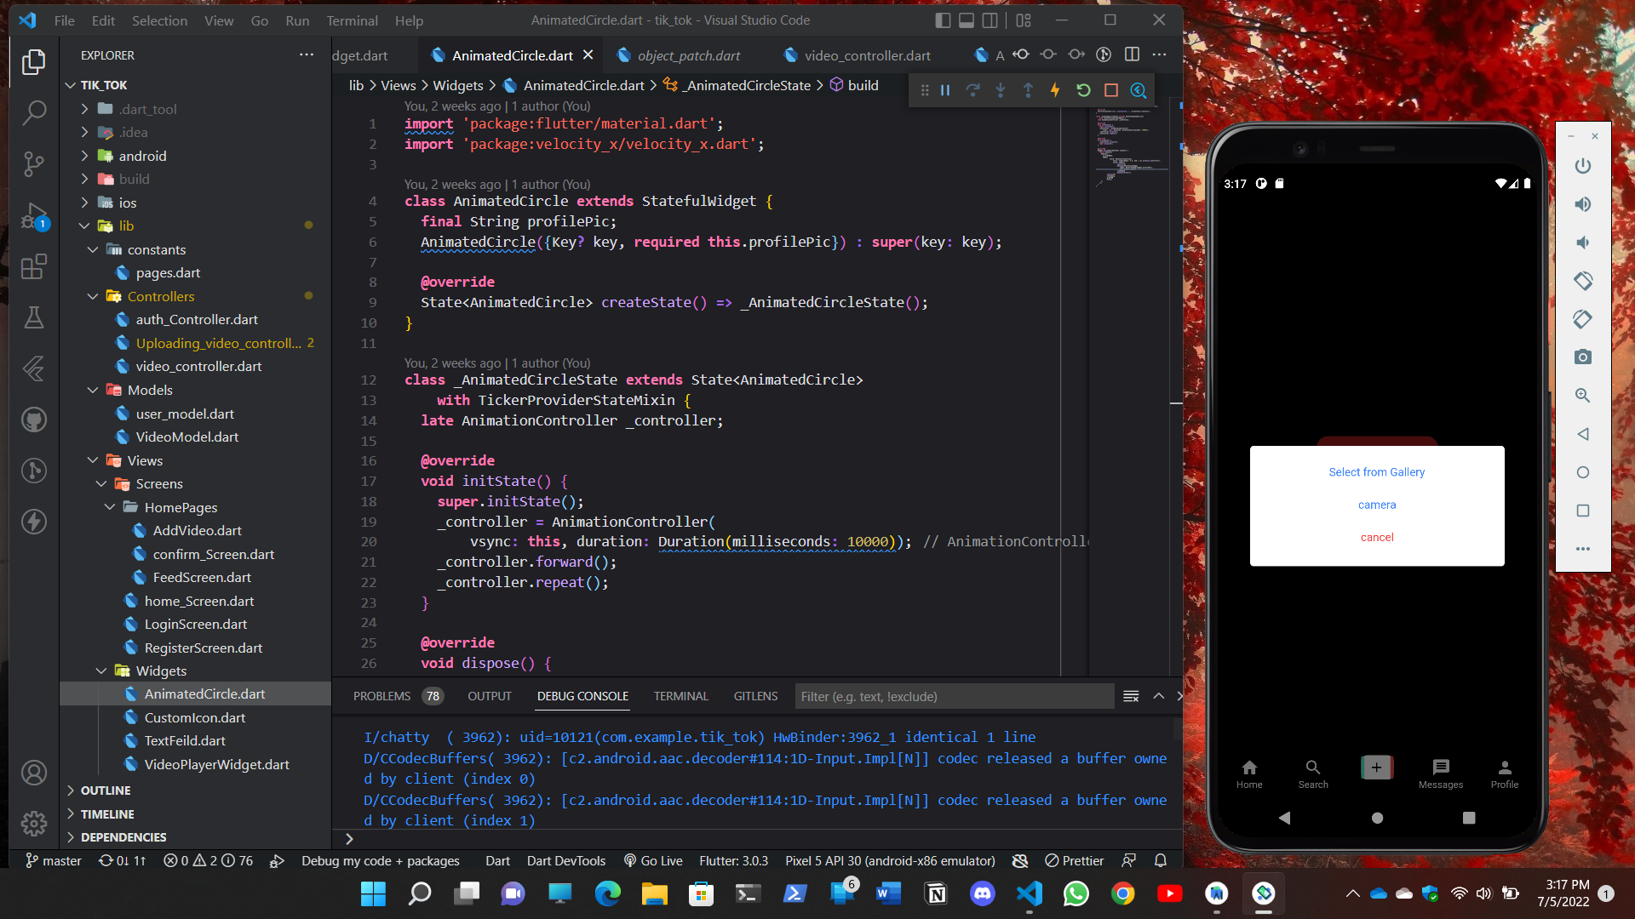Toggle the bottom panel visibility
Image resolution: width=1635 pixels, height=919 pixels.
[x=967, y=20]
